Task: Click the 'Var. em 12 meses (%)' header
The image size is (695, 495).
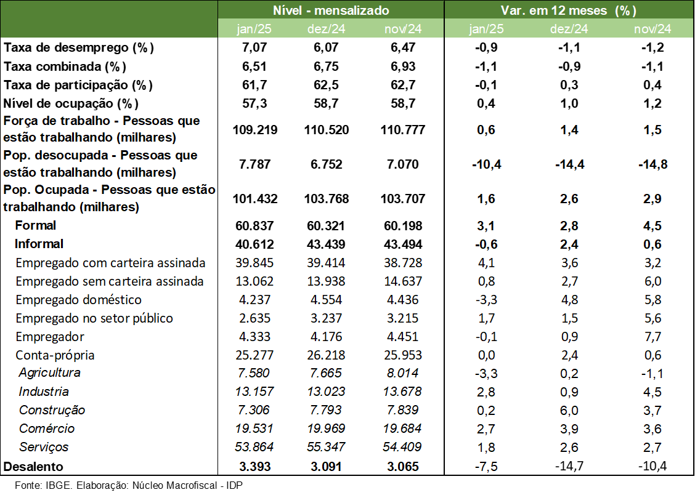Action: pos(569,10)
